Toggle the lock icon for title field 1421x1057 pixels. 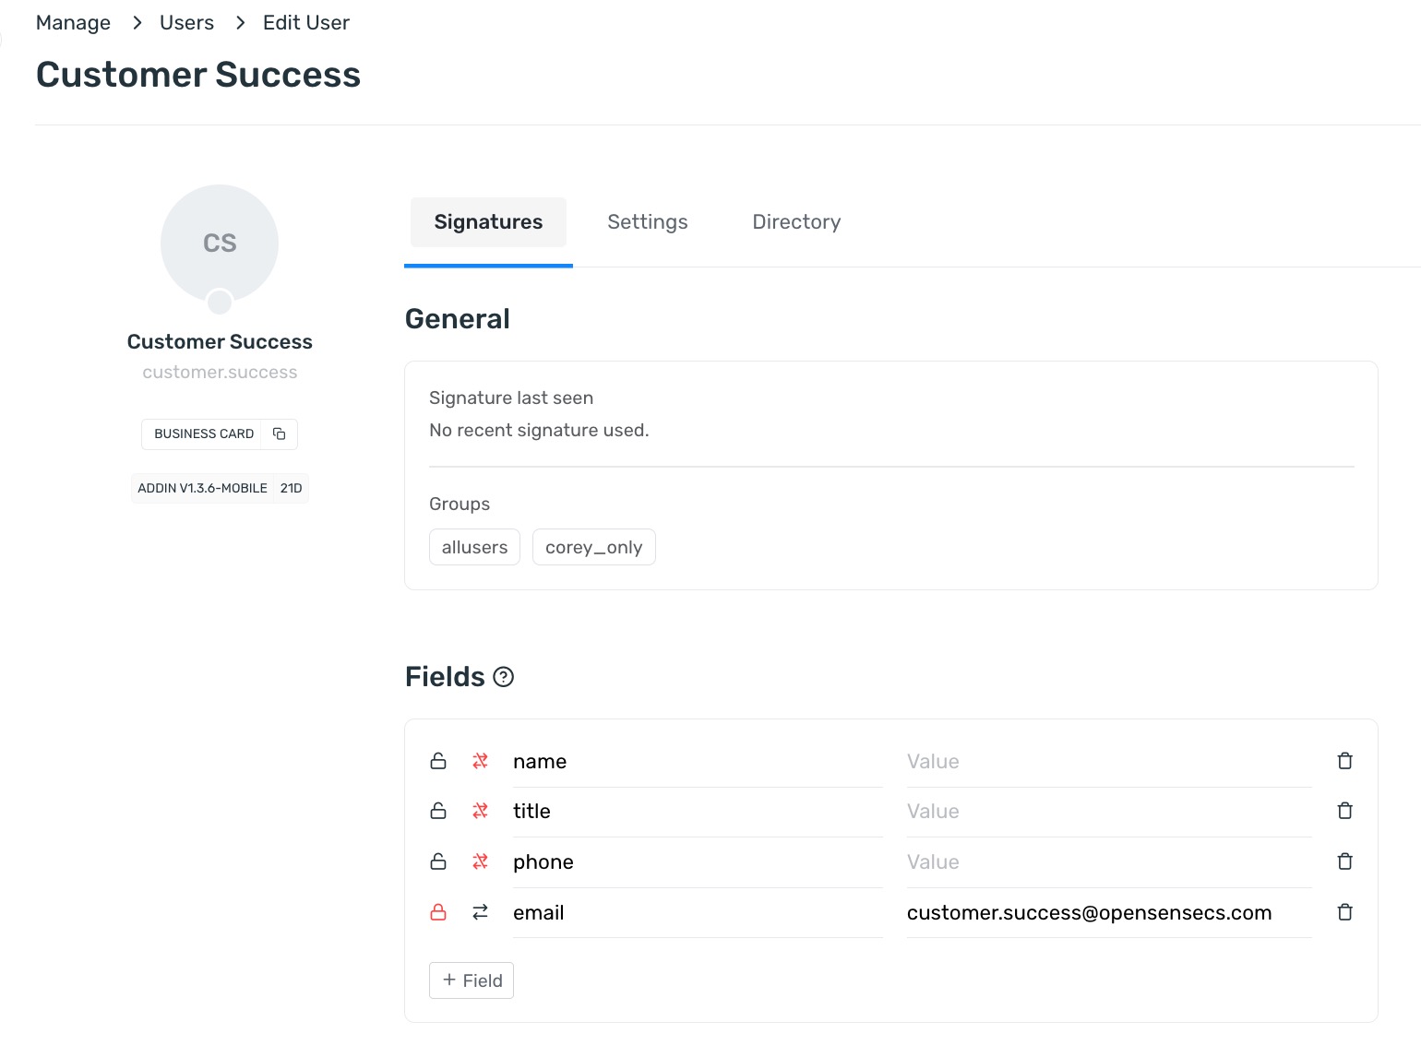click(x=438, y=811)
